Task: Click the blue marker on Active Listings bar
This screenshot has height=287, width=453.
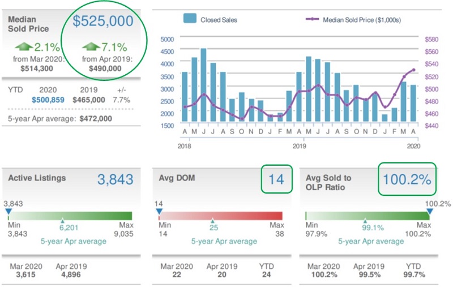Action: pyautogui.click(x=8, y=211)
